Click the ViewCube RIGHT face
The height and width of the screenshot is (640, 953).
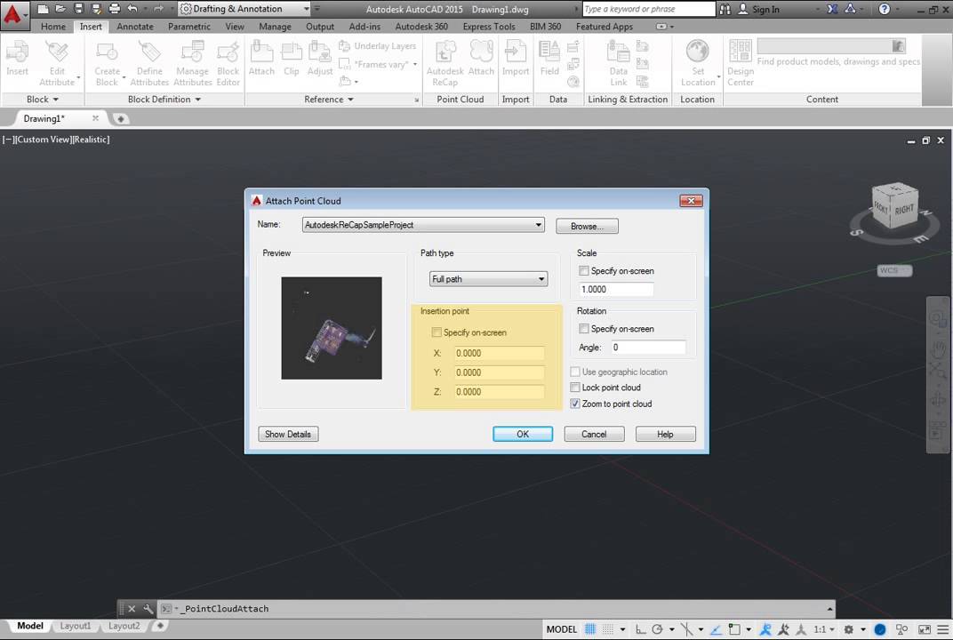tap(904, 210)
